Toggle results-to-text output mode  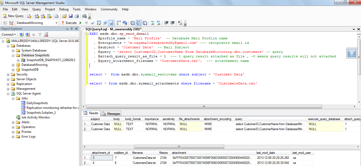tap(132, 23)
